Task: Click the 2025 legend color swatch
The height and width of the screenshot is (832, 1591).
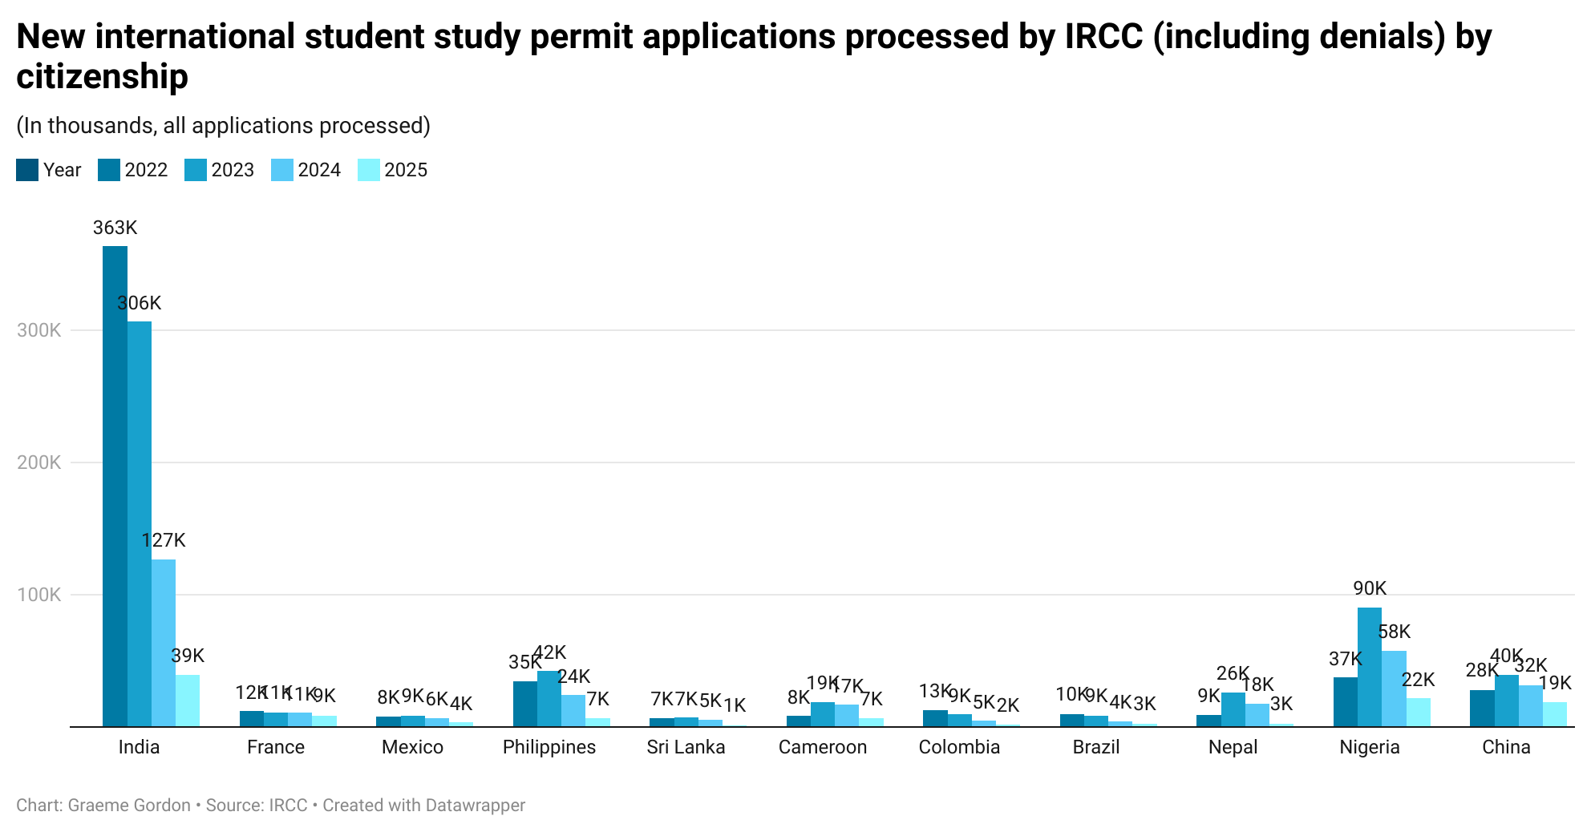Action: [x=369, y=170]
